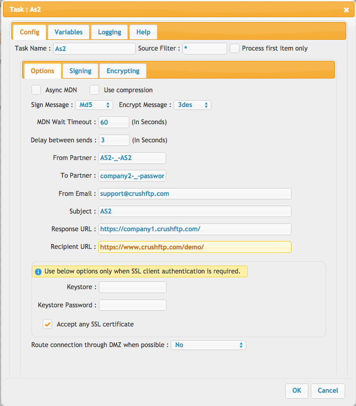Viewport: 356px width, 406px height.
Task: Click the Accept any SSL certificate label
Action: coord(95,324)
